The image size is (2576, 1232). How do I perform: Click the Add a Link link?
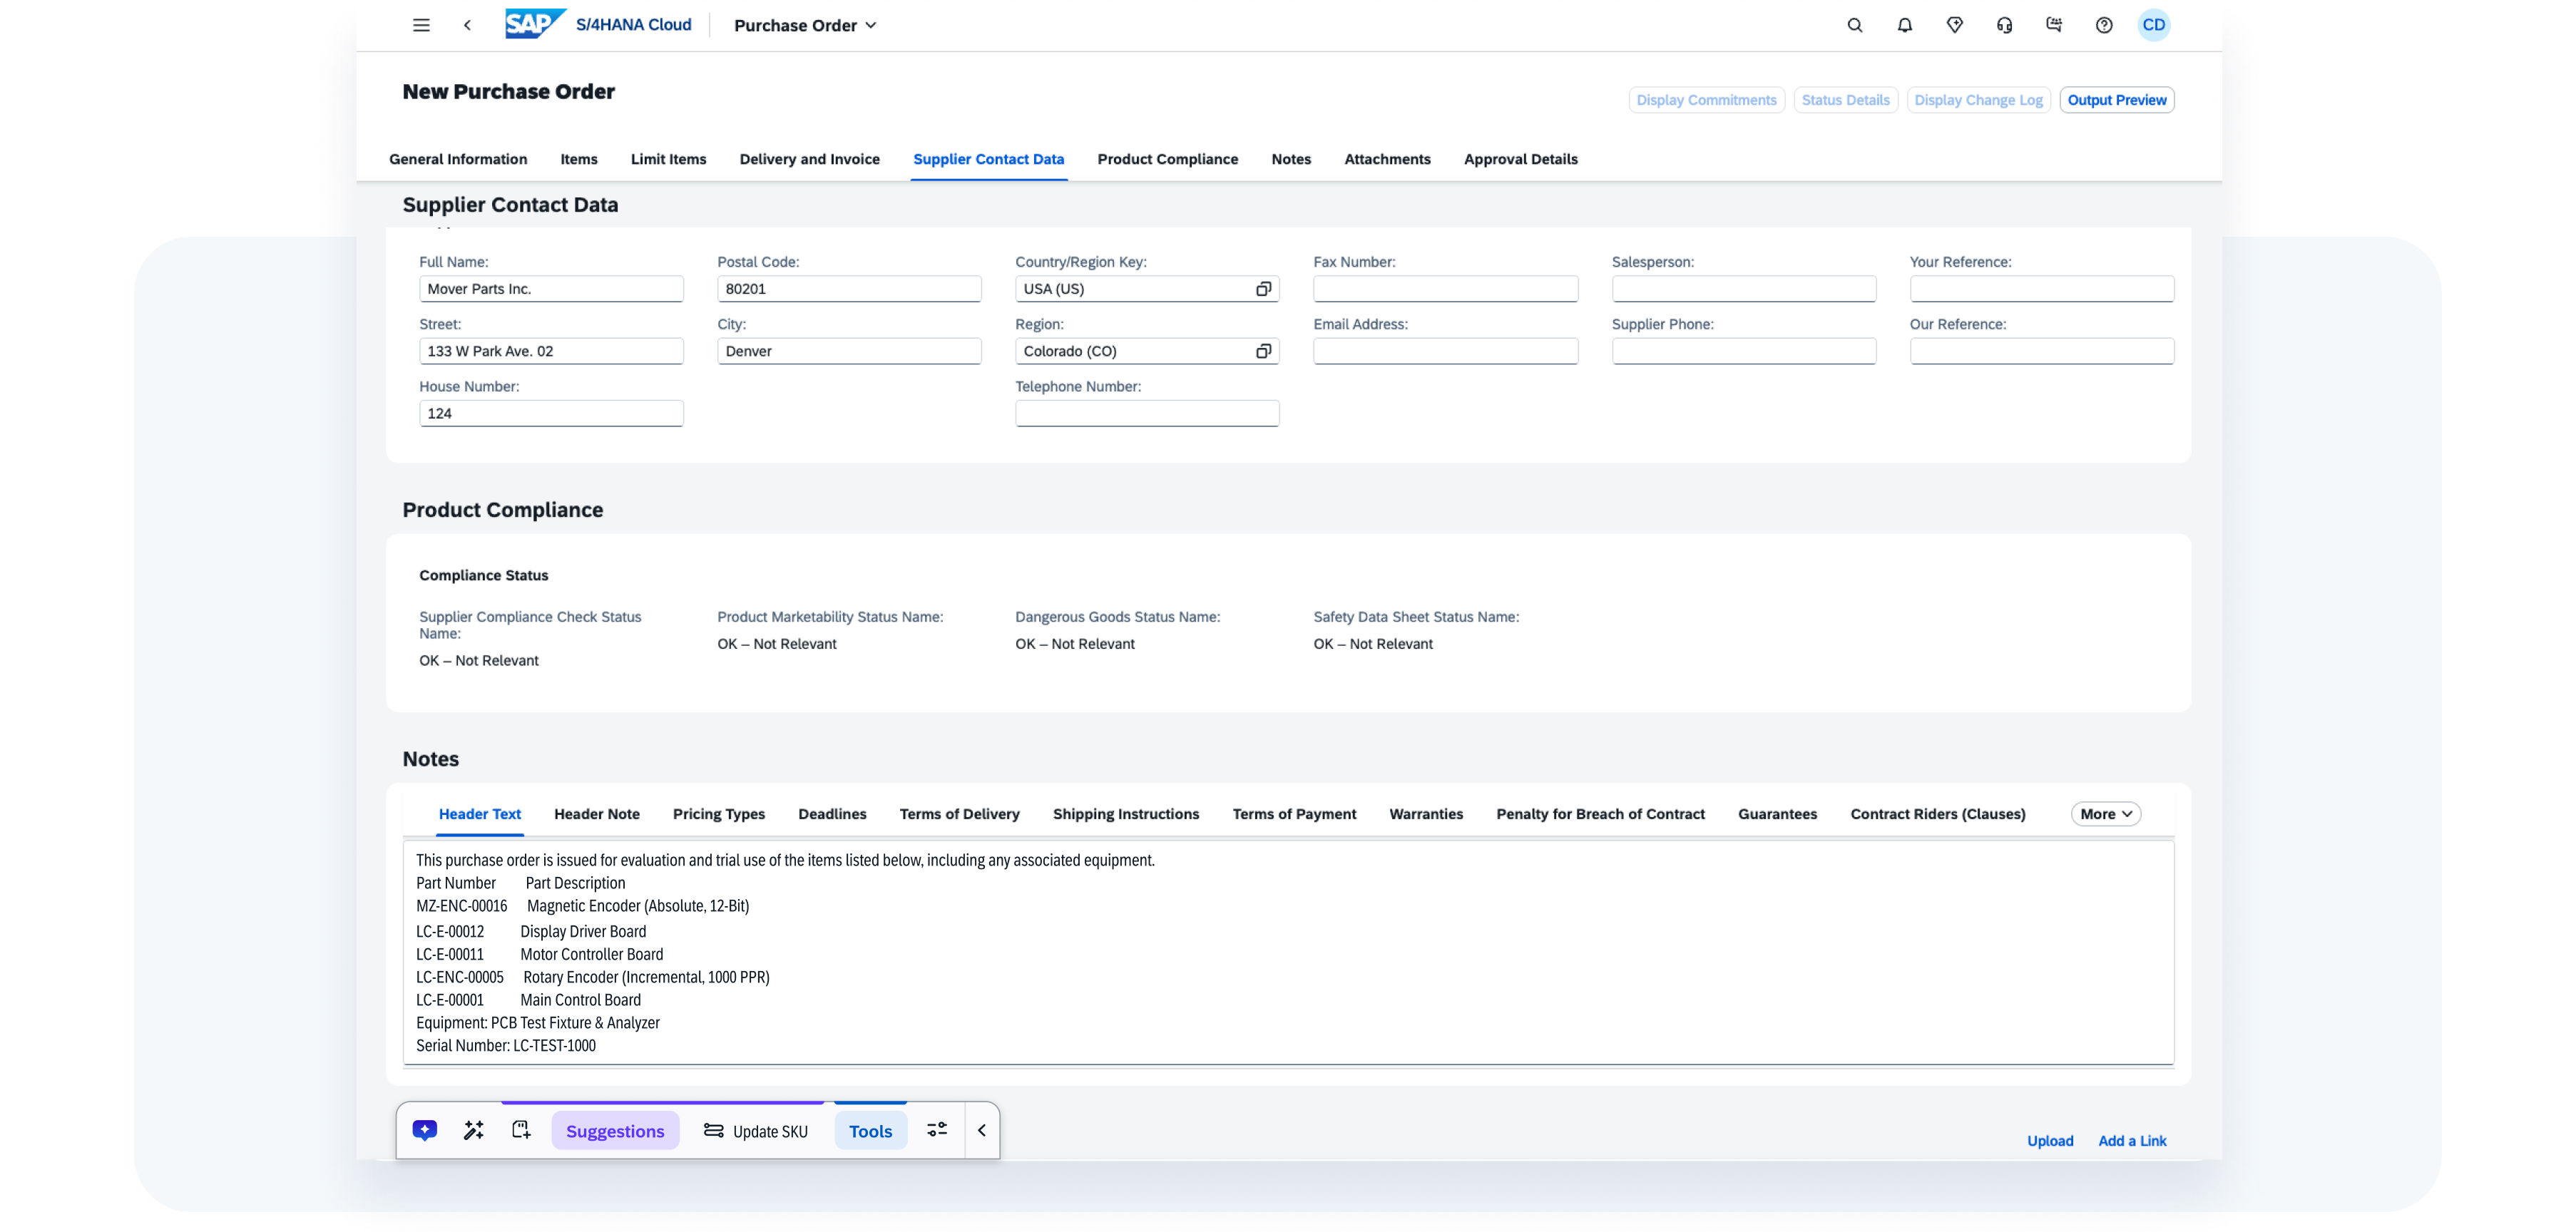[x=2132, y=1141]
